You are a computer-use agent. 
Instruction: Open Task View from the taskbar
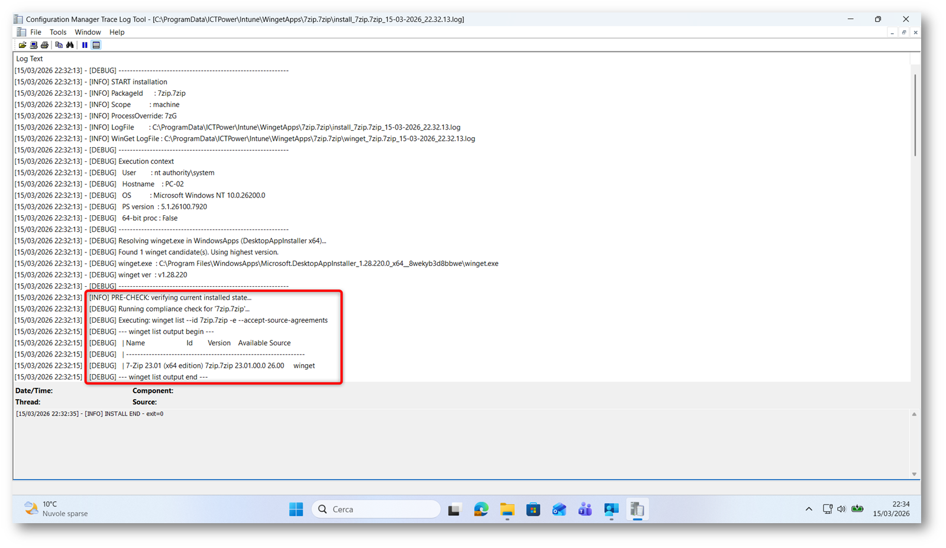click(454, 509)
